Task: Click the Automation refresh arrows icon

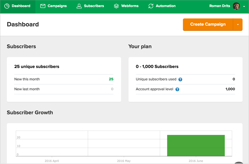Action: point(151,6)
